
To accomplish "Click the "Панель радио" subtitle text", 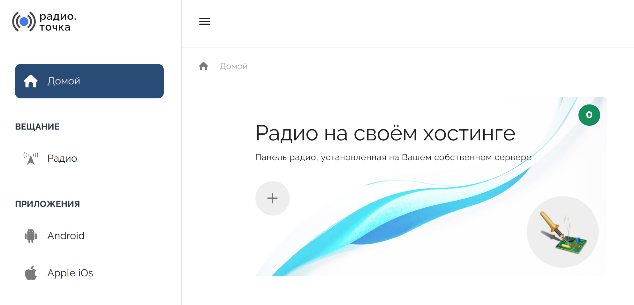I will coord(393,157).
